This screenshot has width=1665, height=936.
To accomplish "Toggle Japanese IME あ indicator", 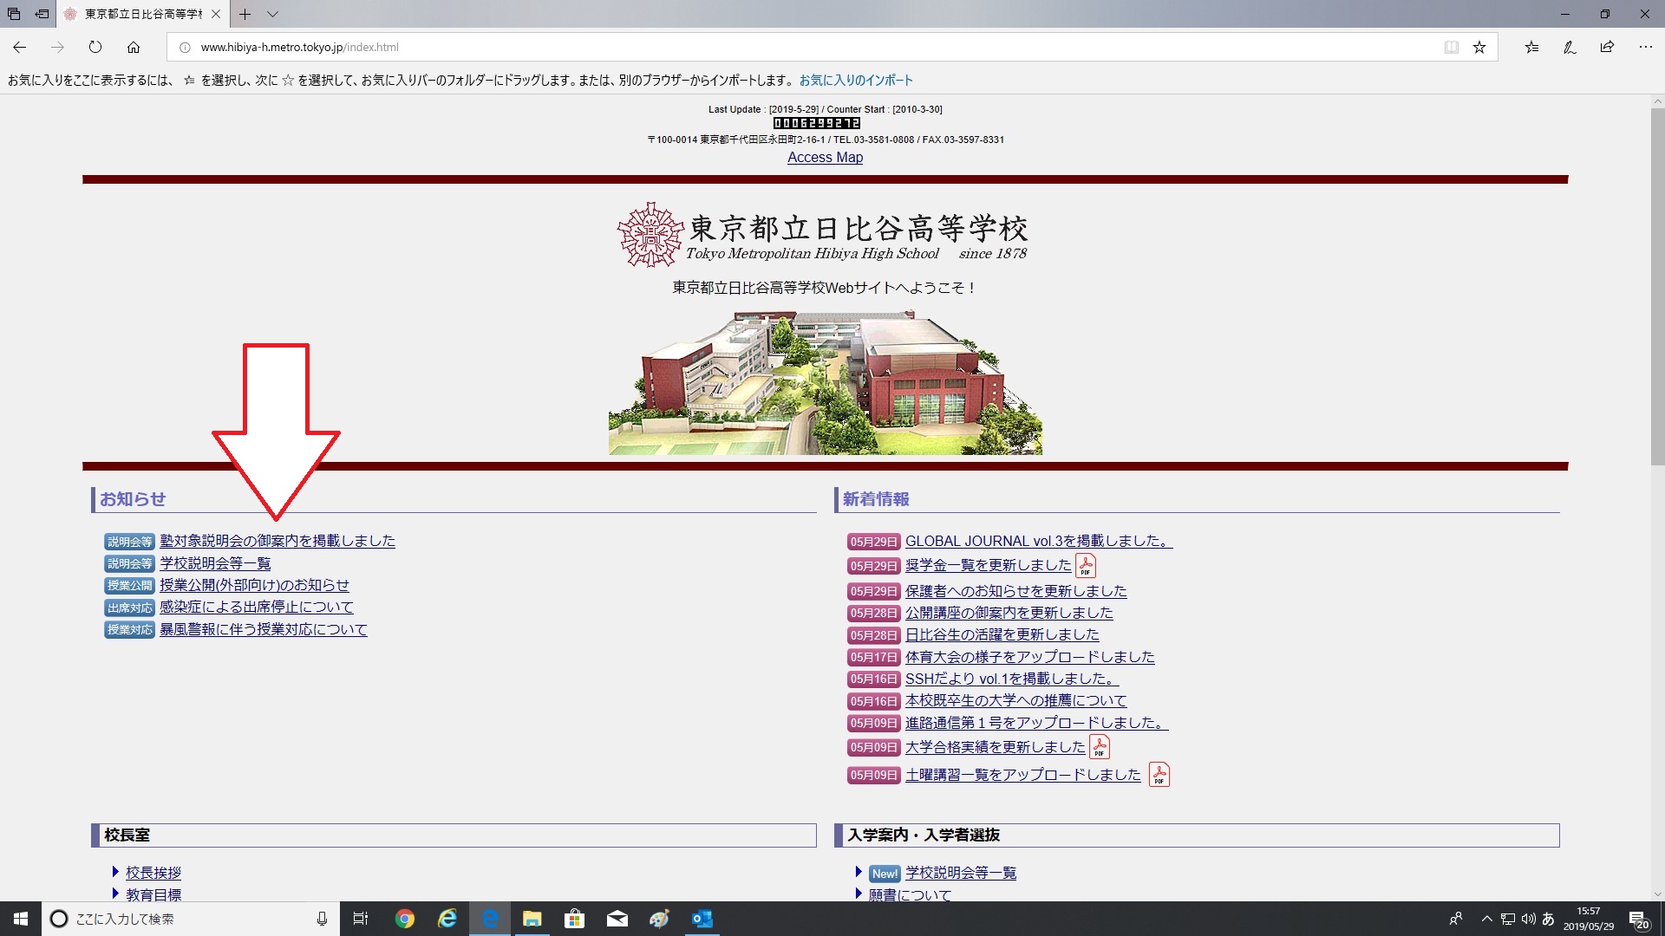I will [x=1548, y=919].
